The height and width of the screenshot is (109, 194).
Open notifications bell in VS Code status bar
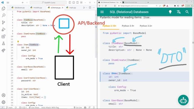coord(94,107)
